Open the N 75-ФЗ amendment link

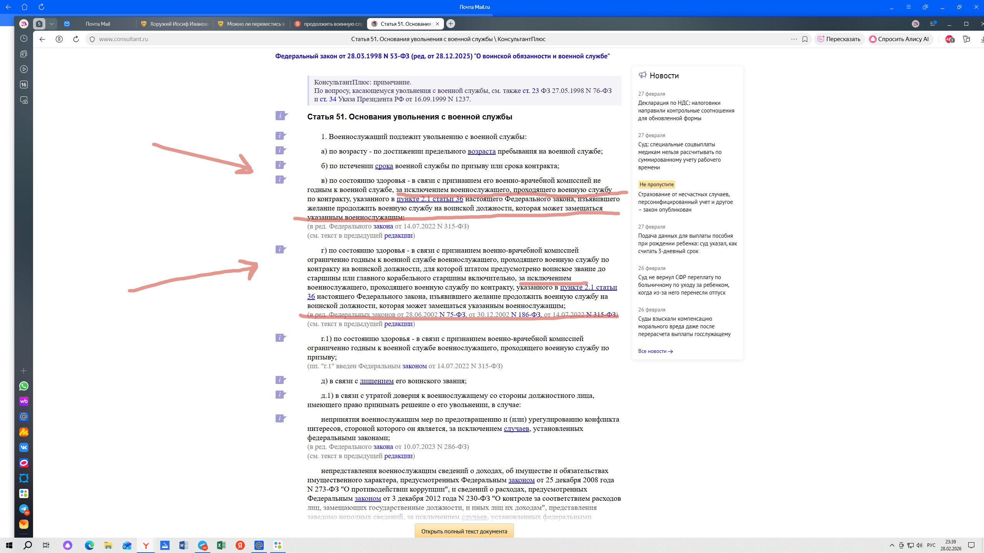[x=452, y=315]
